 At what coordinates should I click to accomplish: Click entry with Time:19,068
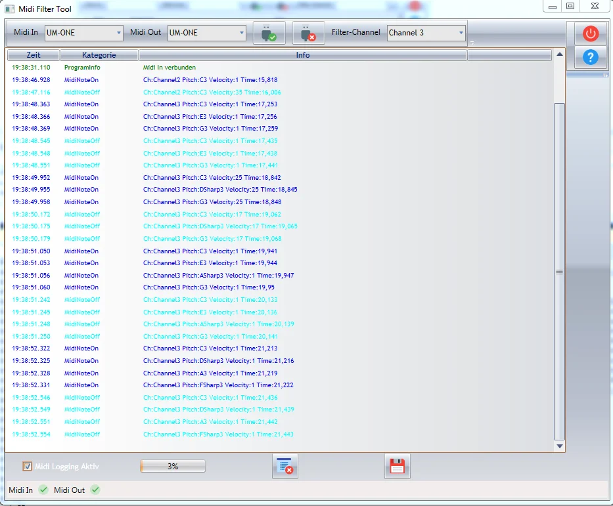point(279,238)
